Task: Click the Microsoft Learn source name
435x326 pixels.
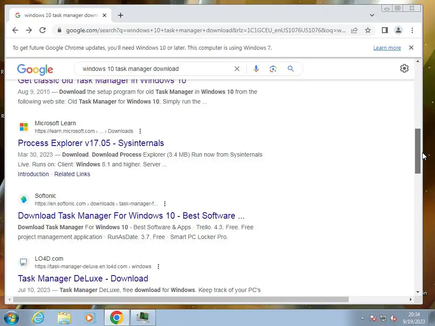Action: point(55,123)
